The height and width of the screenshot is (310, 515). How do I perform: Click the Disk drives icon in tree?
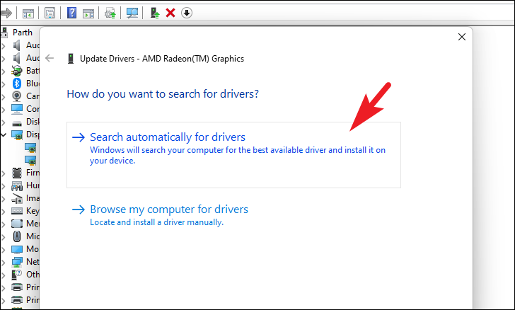click(17, 123)
